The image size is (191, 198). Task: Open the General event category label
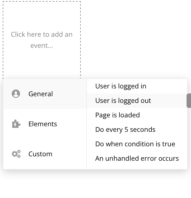pyautogui.click(x=40, y=94)
